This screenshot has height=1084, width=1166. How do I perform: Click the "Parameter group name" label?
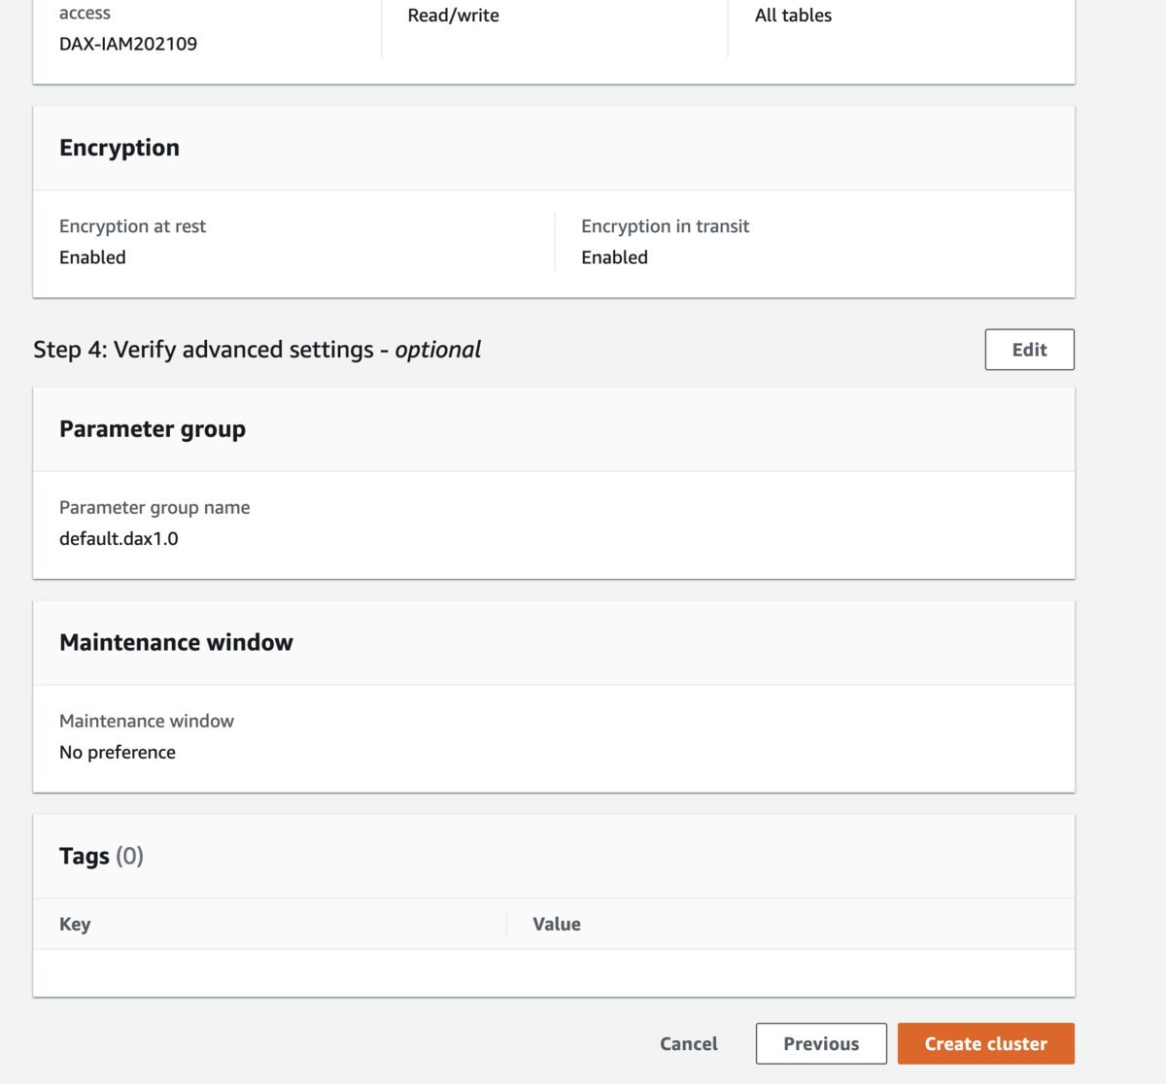point(154,507)
